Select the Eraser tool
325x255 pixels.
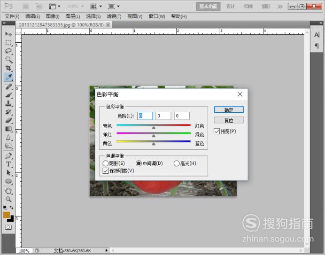[8, 120]
